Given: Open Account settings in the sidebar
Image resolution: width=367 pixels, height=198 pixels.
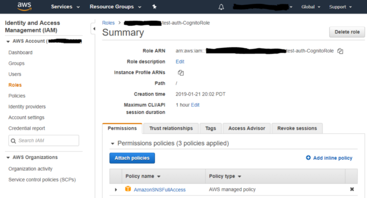Looking at the screenshot, I should tap(26, 117).
